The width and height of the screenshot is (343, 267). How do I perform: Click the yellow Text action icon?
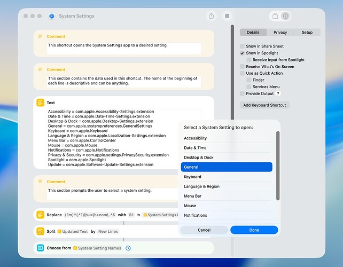[x=40, y=103]
